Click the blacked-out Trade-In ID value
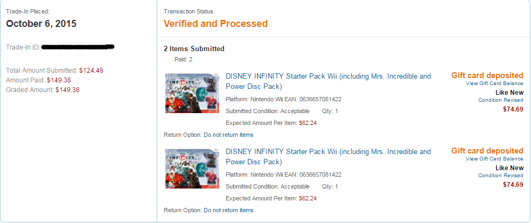This screenshot has height=223, width=531. 78,47
